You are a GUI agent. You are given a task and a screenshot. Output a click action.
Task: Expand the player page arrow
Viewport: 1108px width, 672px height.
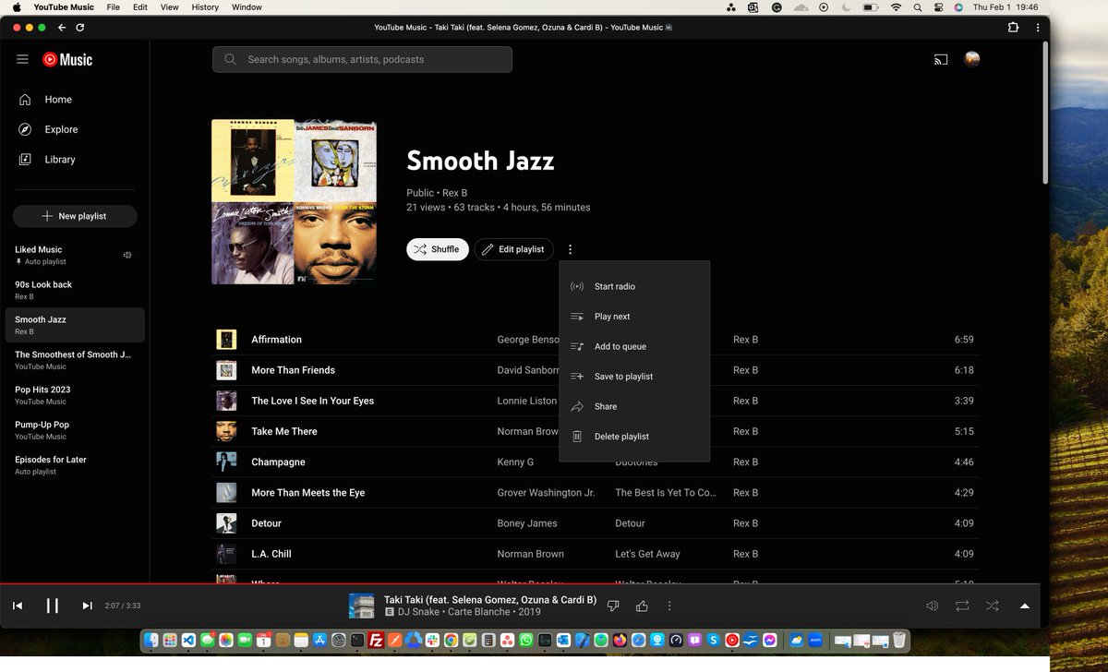[1024, 606]
